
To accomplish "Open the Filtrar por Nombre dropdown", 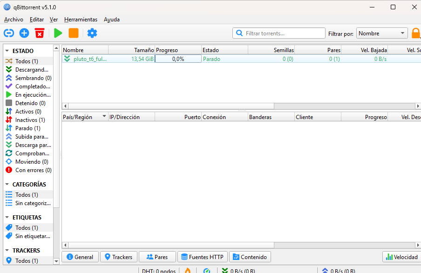I will point(382,33).
